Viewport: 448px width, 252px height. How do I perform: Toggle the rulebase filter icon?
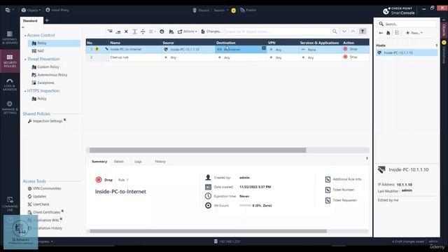tap(363, 31)
